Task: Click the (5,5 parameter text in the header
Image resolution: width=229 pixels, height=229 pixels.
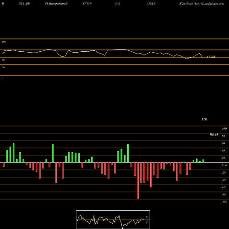Action: click(x=118, y=4)
